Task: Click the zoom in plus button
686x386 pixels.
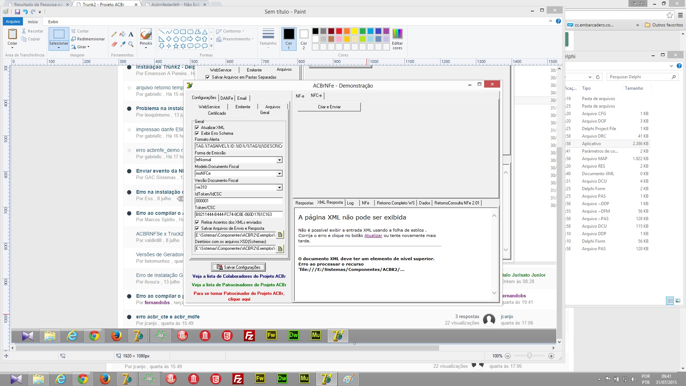Action: pyautogui.click(x=551, y=356)
